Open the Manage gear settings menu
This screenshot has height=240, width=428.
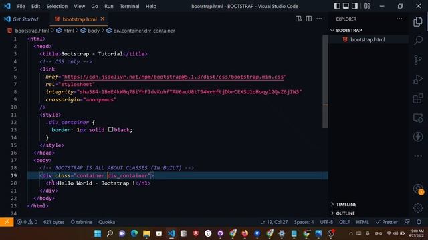(418, 208)
